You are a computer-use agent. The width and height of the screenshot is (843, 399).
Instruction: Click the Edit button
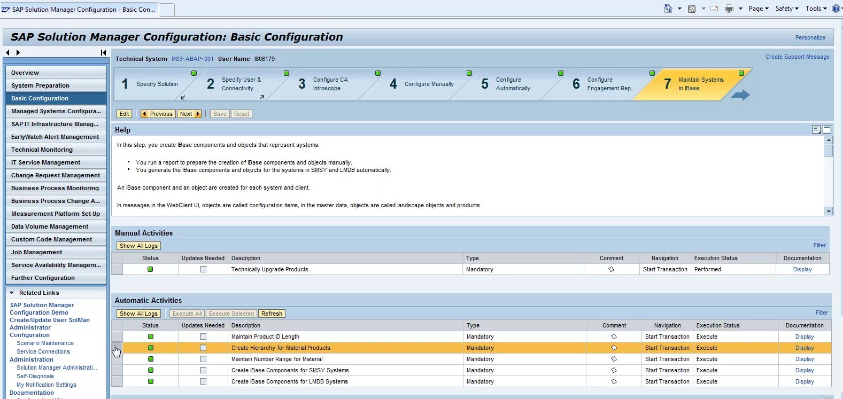pyautogui.click(x=124, y=114)
